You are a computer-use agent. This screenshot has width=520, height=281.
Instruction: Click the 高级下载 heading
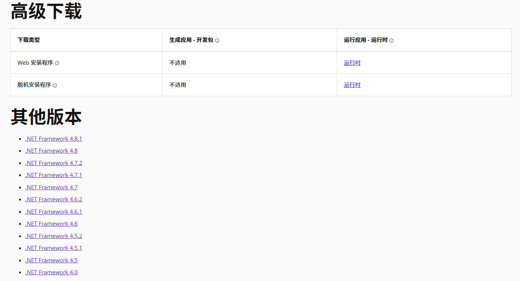coord(46,11)
